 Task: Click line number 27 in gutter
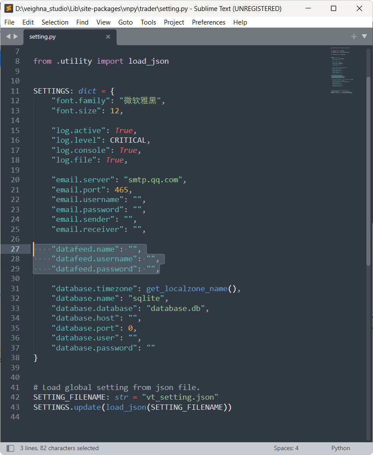coord(15,249)
